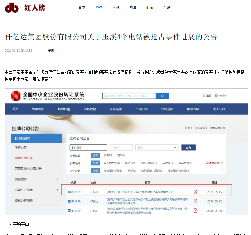251x235 pixels.
Task: Open PDF icon for 2026-05-06 announcement
Action: pos(196,211)
